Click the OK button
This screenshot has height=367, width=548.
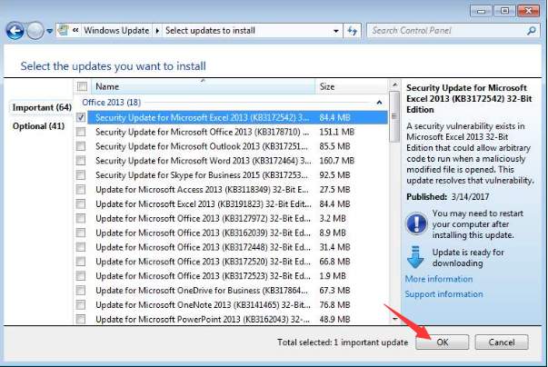point(442,342)
